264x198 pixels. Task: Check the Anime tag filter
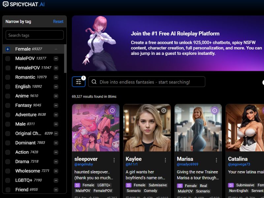(8, 96)
